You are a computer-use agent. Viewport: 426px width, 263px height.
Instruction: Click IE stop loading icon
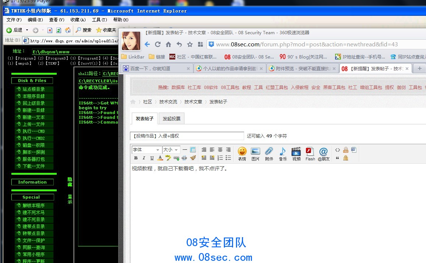pos(50,30)
